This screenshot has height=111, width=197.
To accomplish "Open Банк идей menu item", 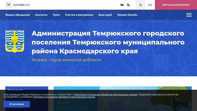I will 105,15.
